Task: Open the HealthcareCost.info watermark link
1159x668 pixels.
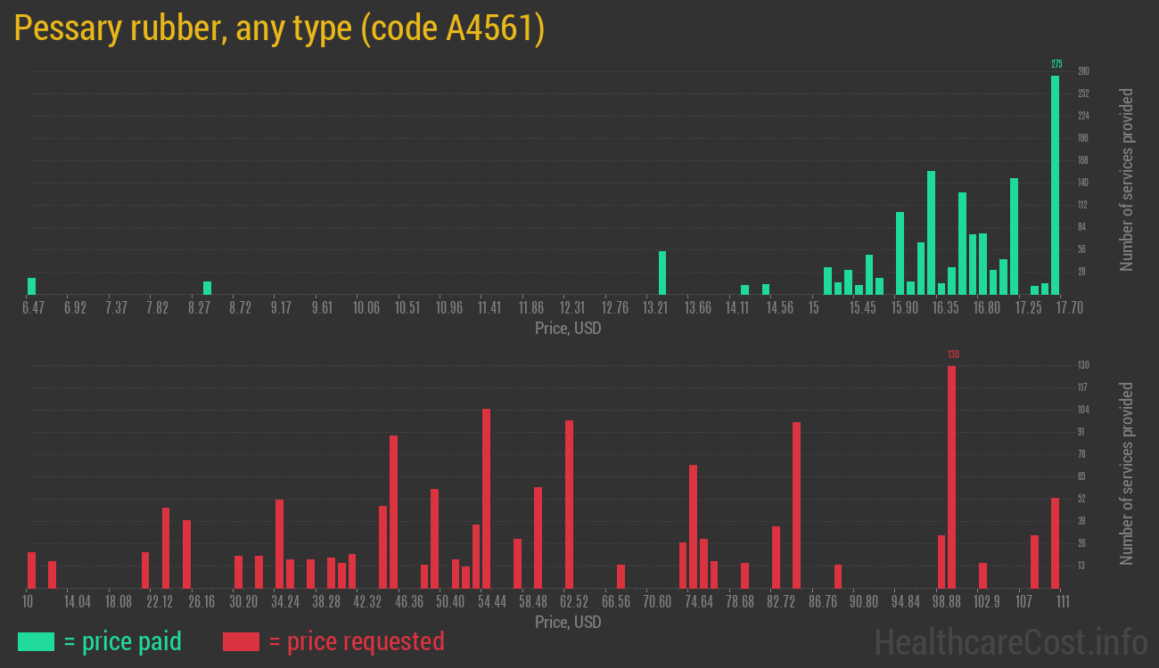Action: 1010,641
